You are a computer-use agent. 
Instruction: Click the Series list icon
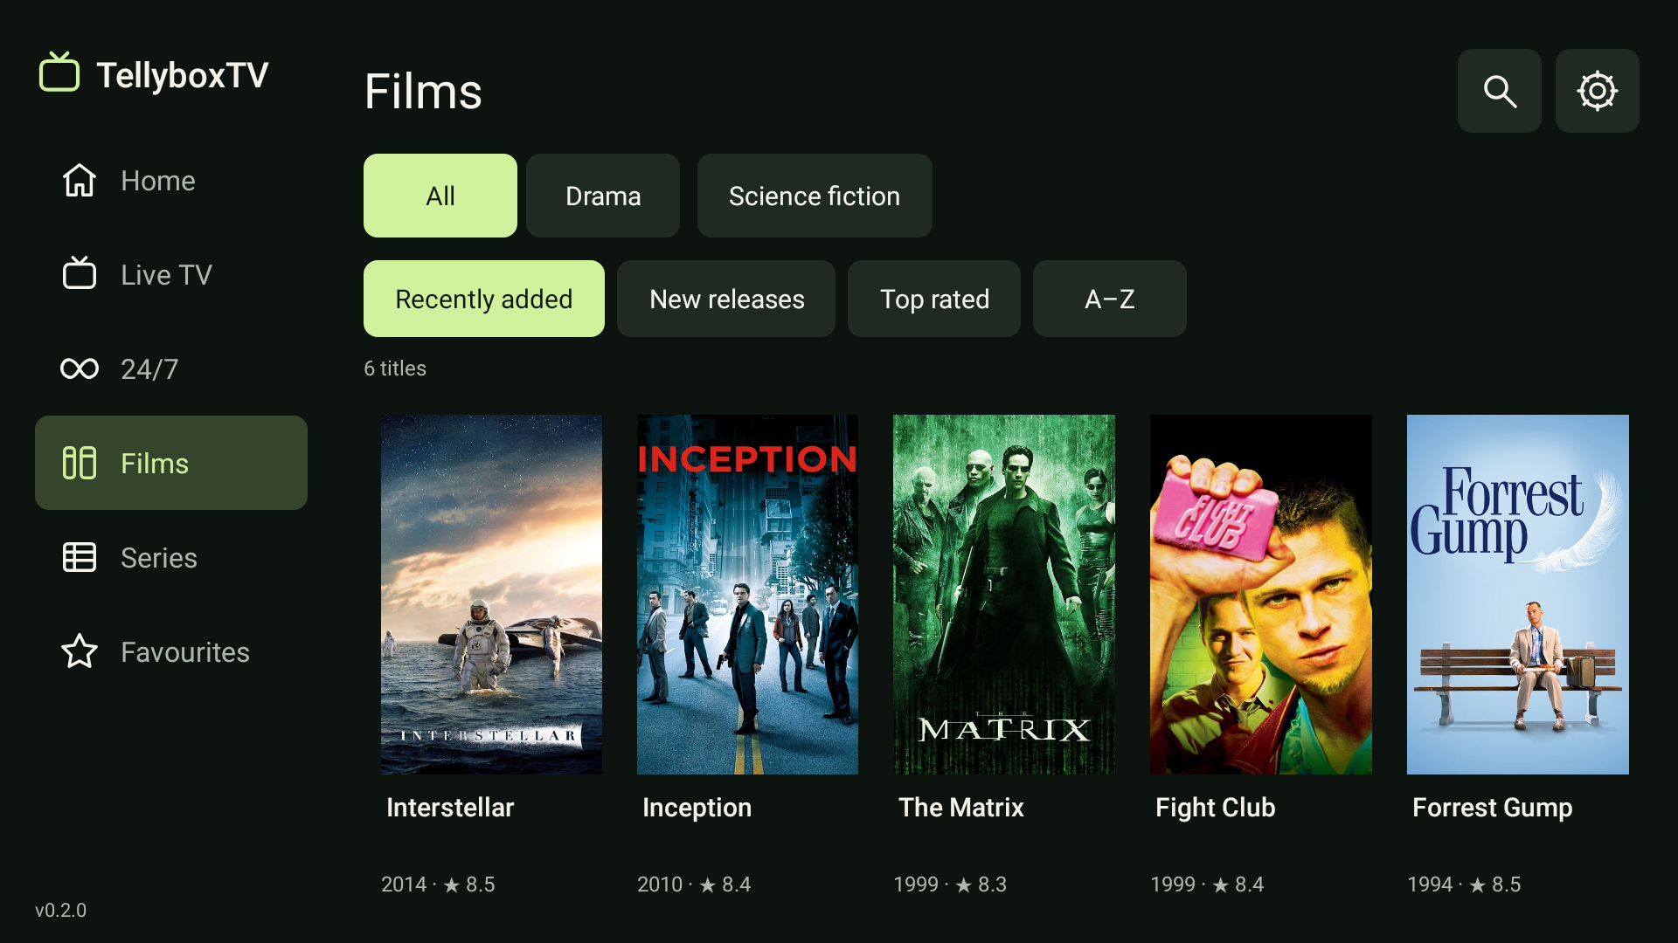click(x=80, y=557)
